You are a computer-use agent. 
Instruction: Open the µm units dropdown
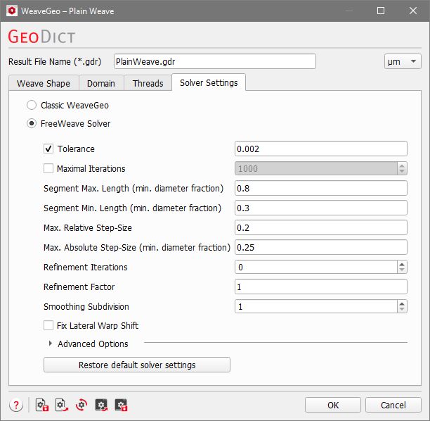403,61
